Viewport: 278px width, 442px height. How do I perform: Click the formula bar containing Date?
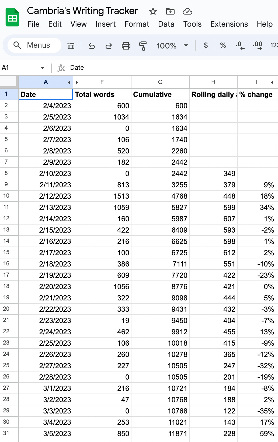point(172,68)
